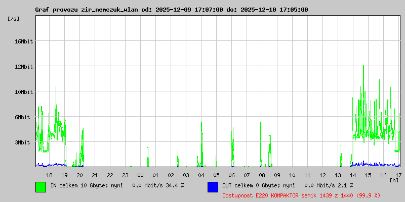Click the '02' hour label on x-axis
The width and height of the screenshot is (405, 202).
pyautogui.click(x=171, y=175)
